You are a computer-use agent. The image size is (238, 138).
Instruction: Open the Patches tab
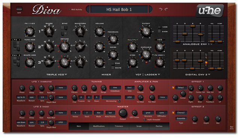[x=159, y=126]
